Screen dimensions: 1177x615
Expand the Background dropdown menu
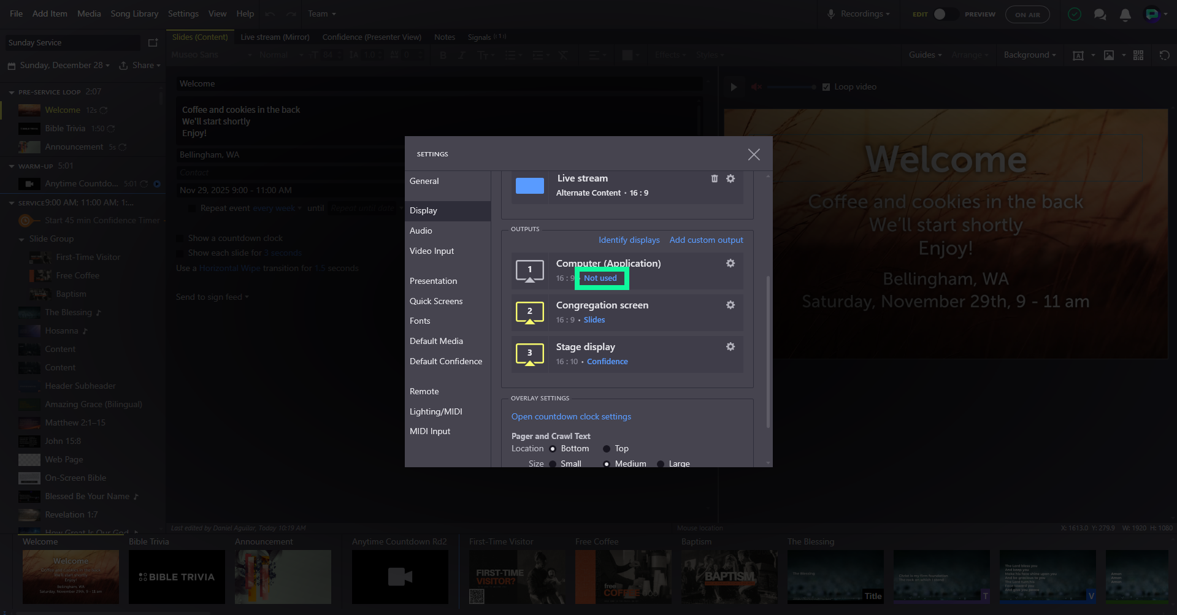pos(1030,55)
